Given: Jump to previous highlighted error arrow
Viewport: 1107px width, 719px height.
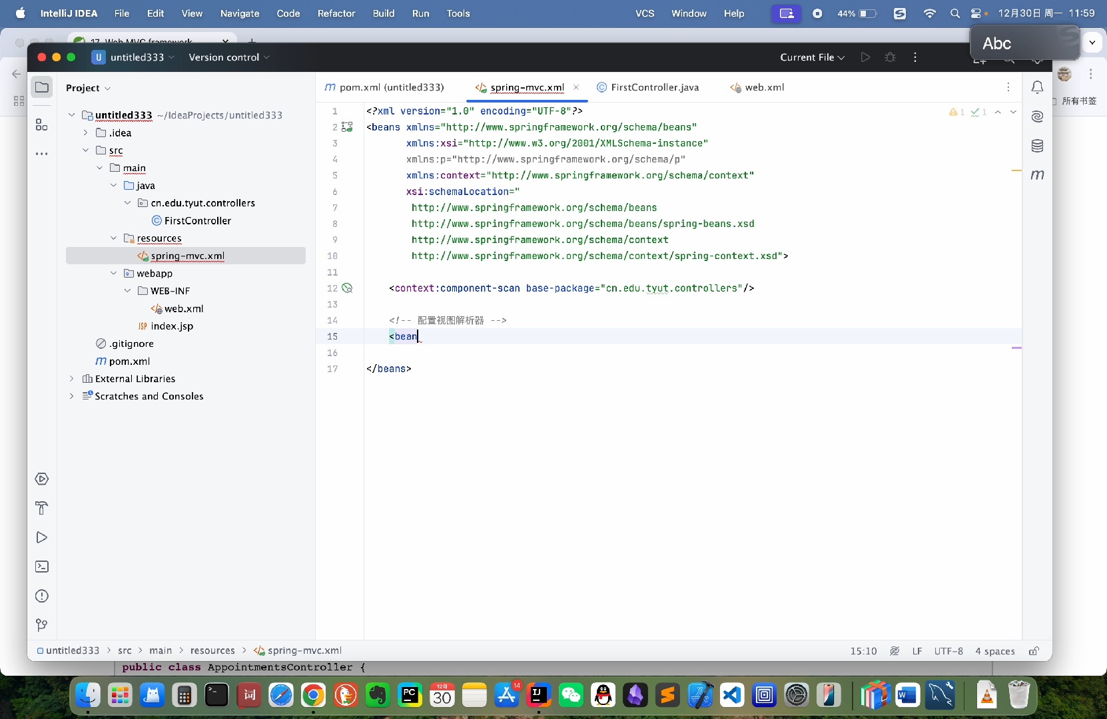Looking at the screenshot, I should click(998, 112).
